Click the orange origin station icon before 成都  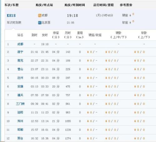40,16
